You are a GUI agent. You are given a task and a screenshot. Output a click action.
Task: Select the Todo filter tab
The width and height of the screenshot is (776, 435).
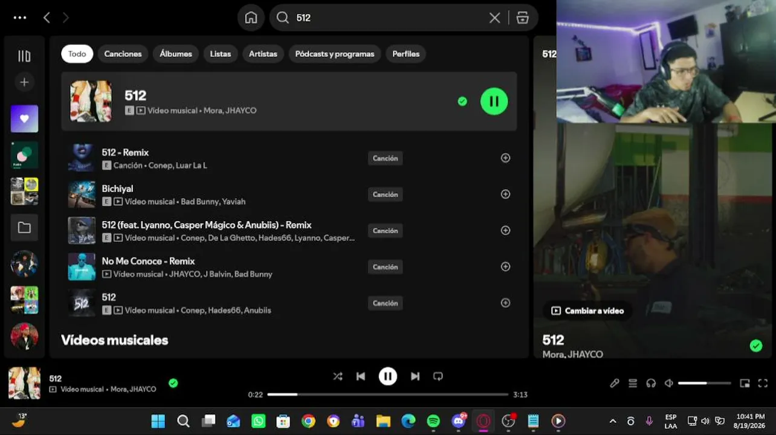[77, 54]
